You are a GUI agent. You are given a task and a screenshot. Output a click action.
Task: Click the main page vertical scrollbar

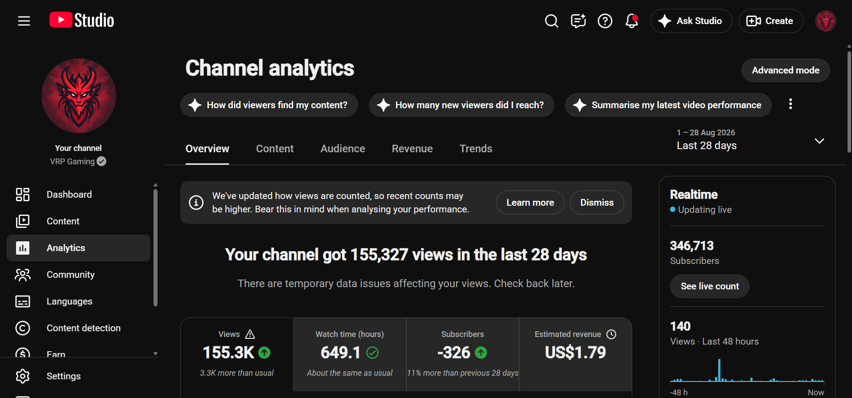point(849,102)
